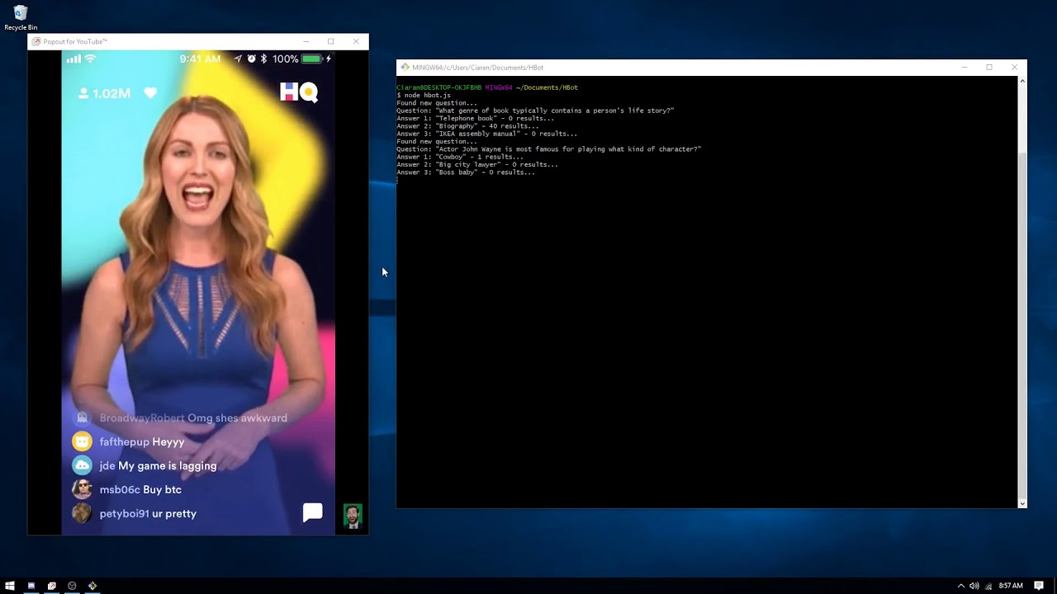The width and height of the screenshot is (1057, 594).
Task: Click BroadwayRobert's ghost avatar in chat
Action: click(x=82, y=418)
